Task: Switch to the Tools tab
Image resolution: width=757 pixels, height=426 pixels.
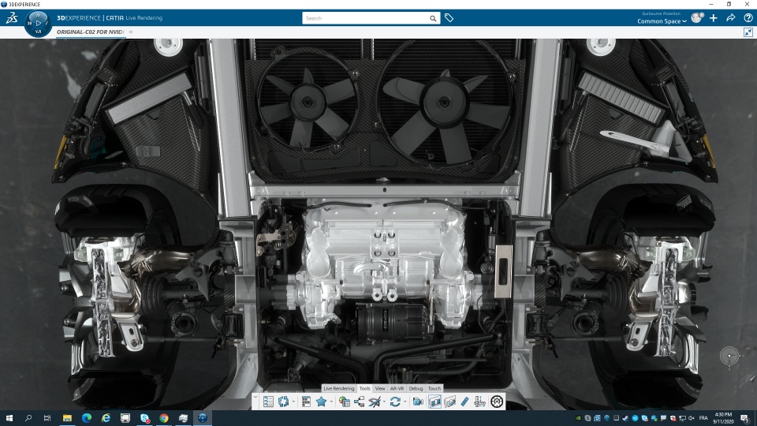Action: tap(365, 388)
